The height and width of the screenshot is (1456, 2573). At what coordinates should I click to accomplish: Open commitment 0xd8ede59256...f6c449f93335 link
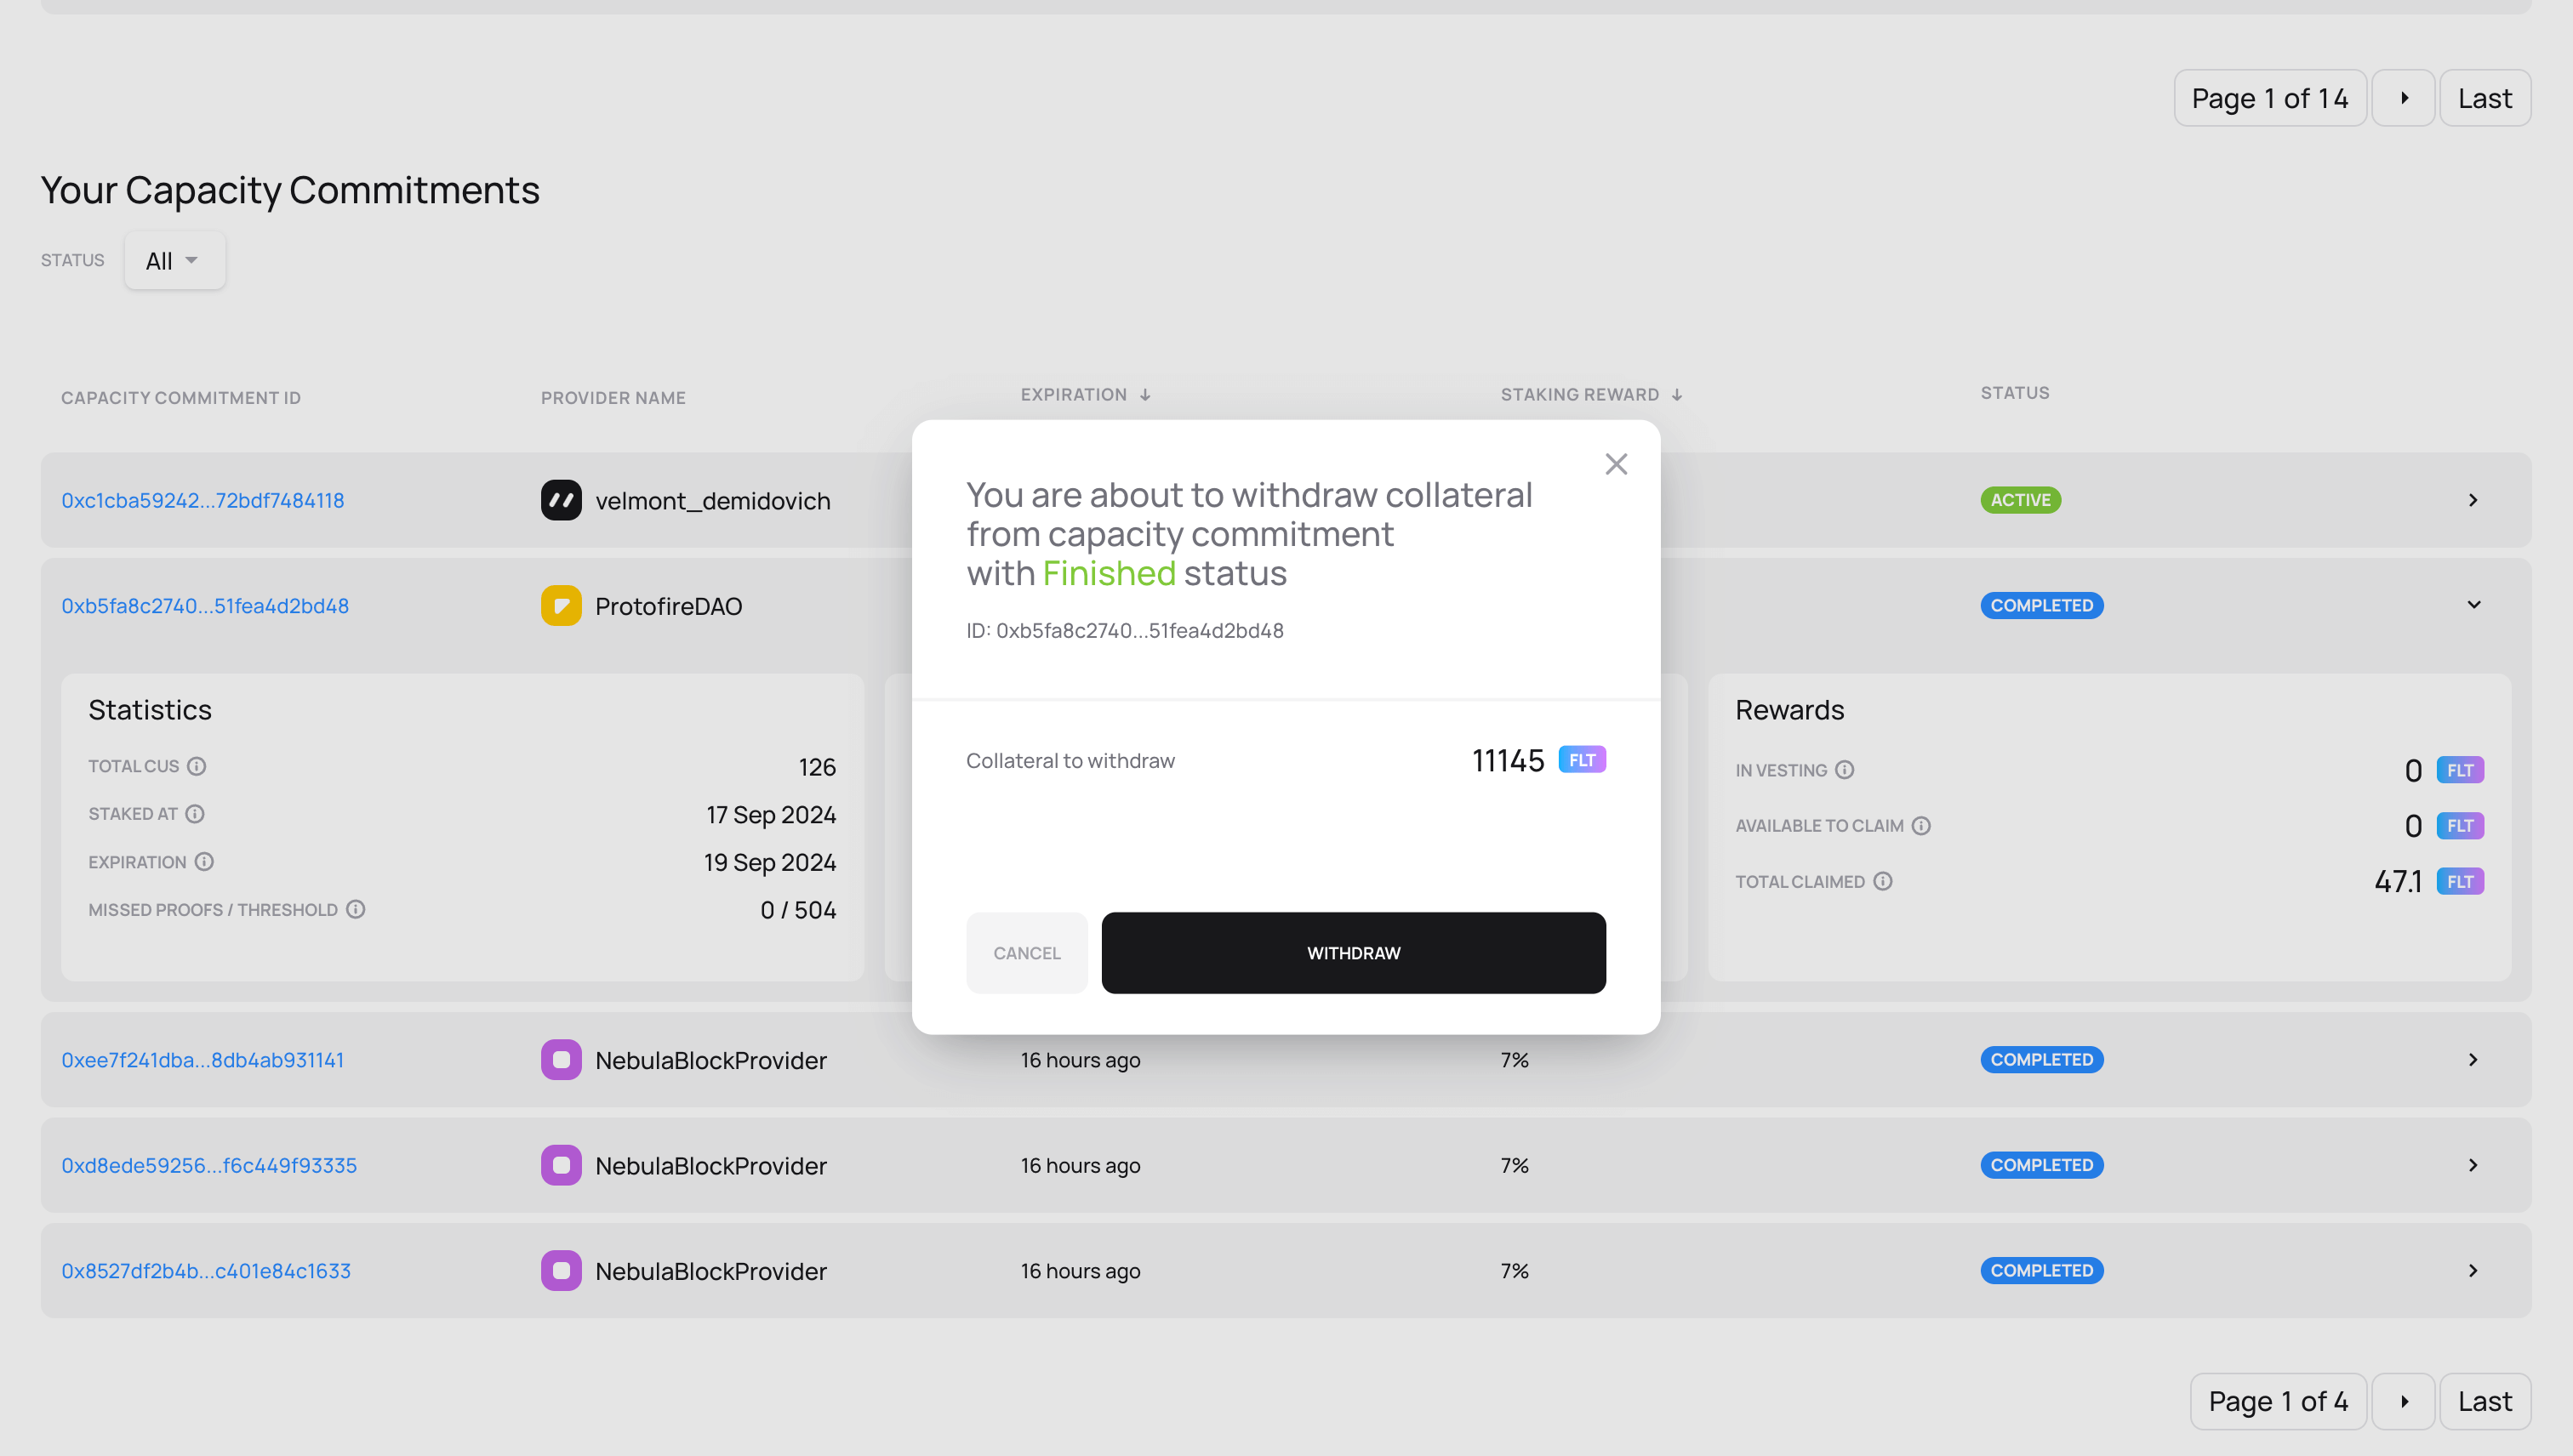[209, 1165]
